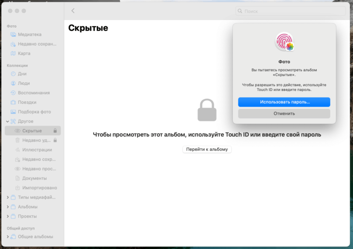353x249 pixels.
Task: Select Дни under Коллекции
Action: pyautogui.click(x=33, y=74)
